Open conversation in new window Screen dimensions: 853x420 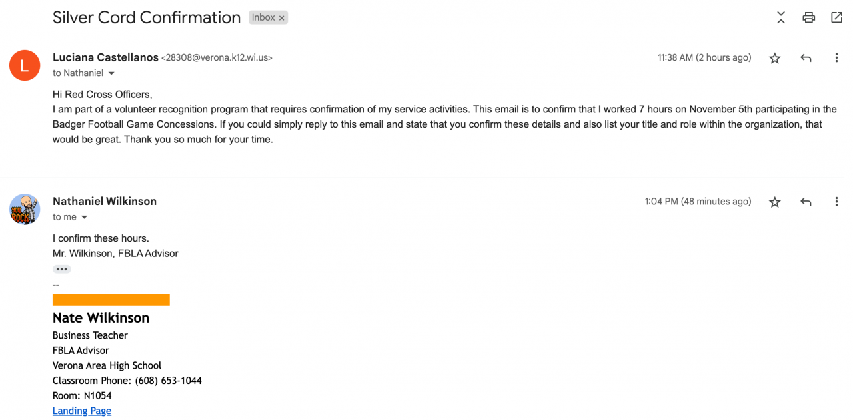836,18
